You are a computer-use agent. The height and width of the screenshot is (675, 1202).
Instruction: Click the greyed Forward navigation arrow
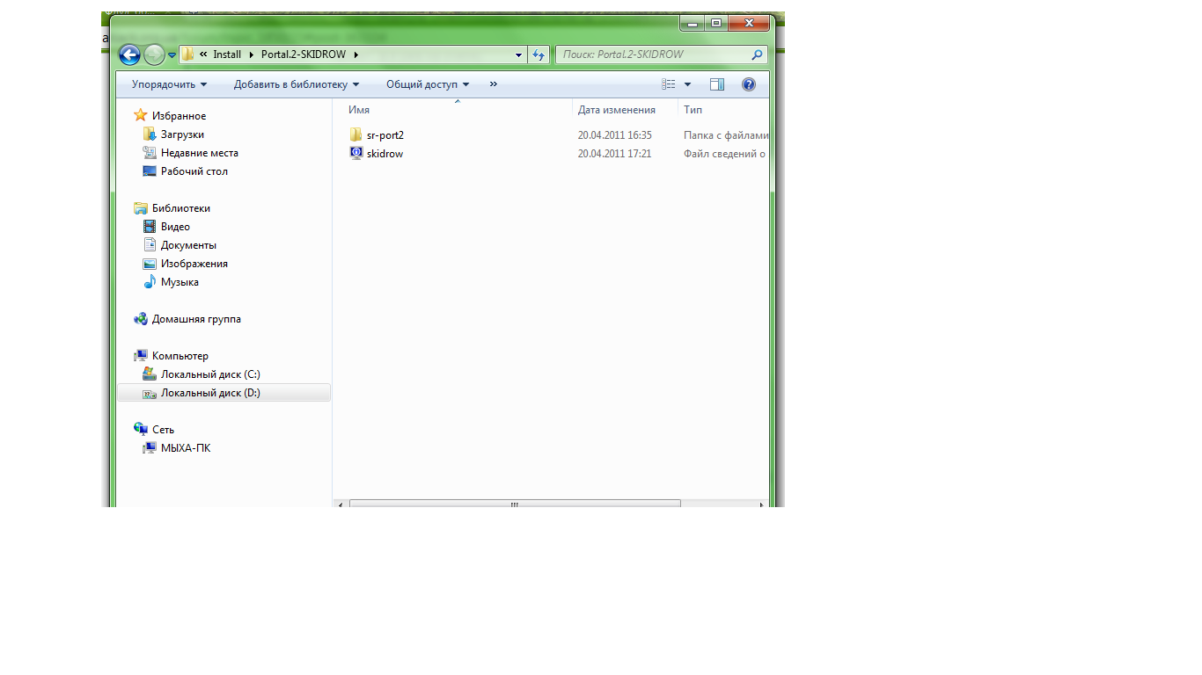click(154, 54)
